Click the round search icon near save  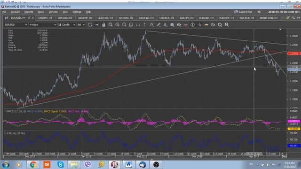pos(220,25)
